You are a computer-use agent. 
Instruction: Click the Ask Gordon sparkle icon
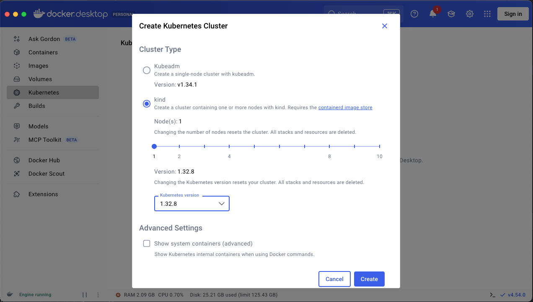coord(17,39)
